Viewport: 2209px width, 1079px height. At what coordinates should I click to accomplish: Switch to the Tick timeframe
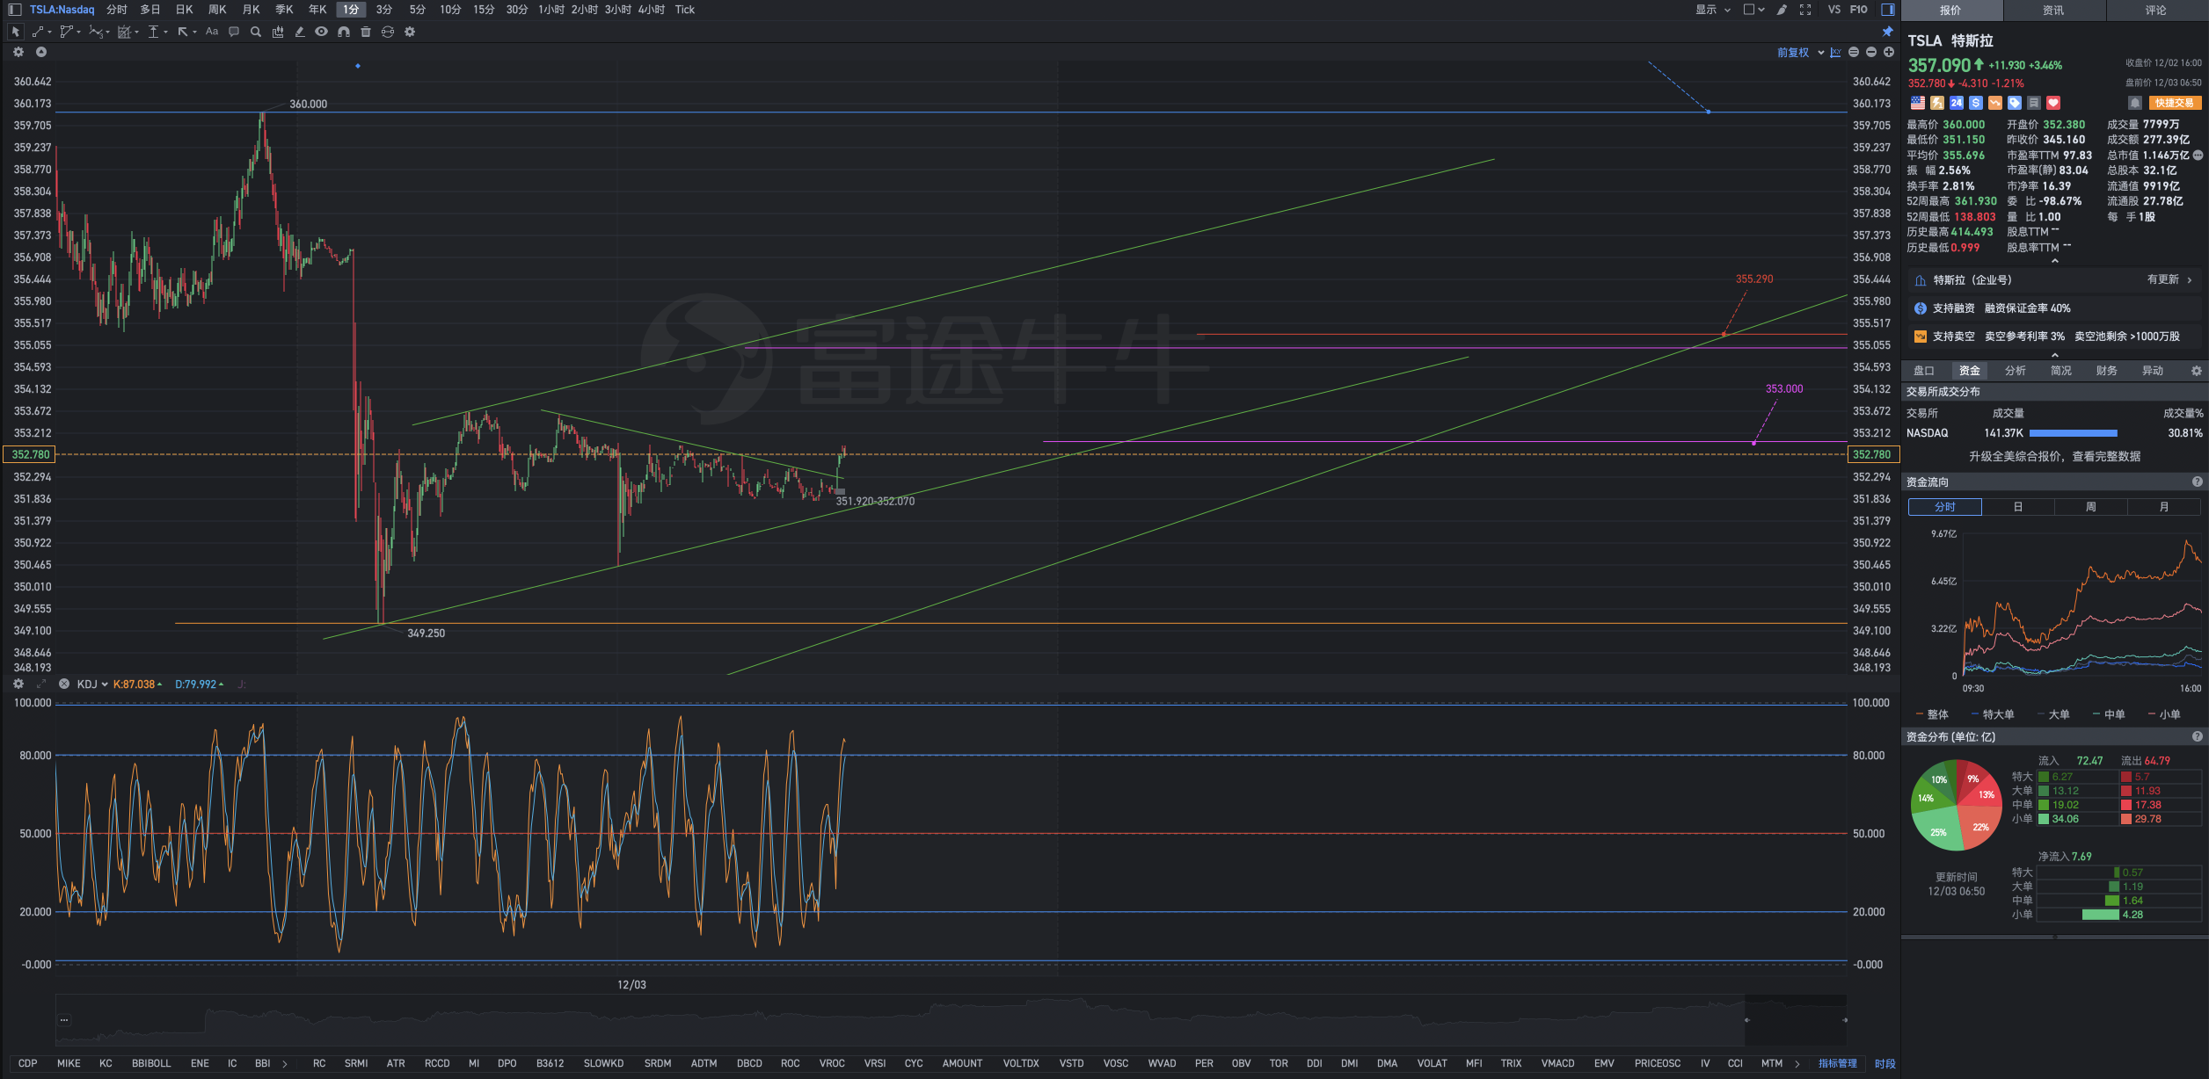(x=685, y=10)
